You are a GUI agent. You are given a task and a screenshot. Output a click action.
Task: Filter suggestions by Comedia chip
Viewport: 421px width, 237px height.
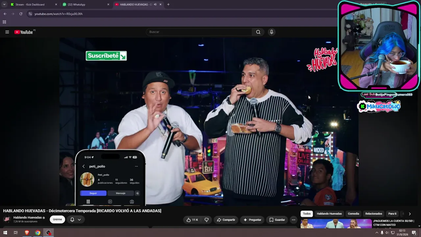[x=354, y=214]
